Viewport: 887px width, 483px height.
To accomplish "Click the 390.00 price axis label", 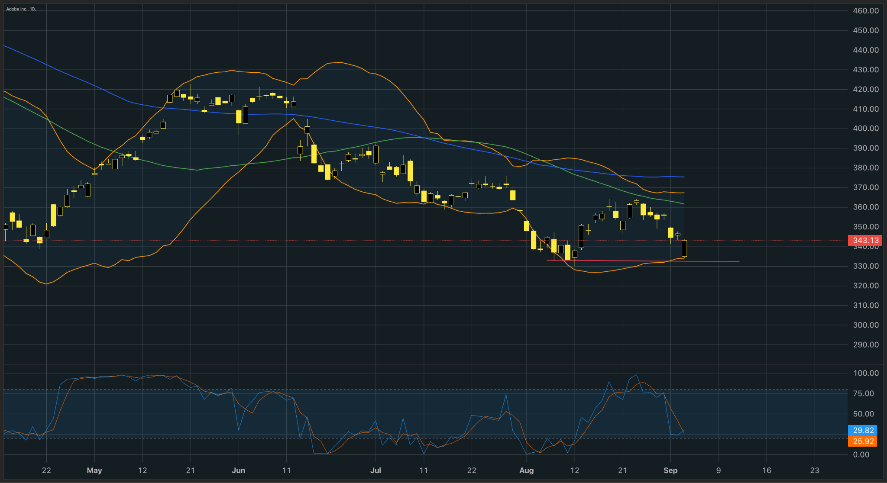I will pyautogui.click(x=866, y=148).
